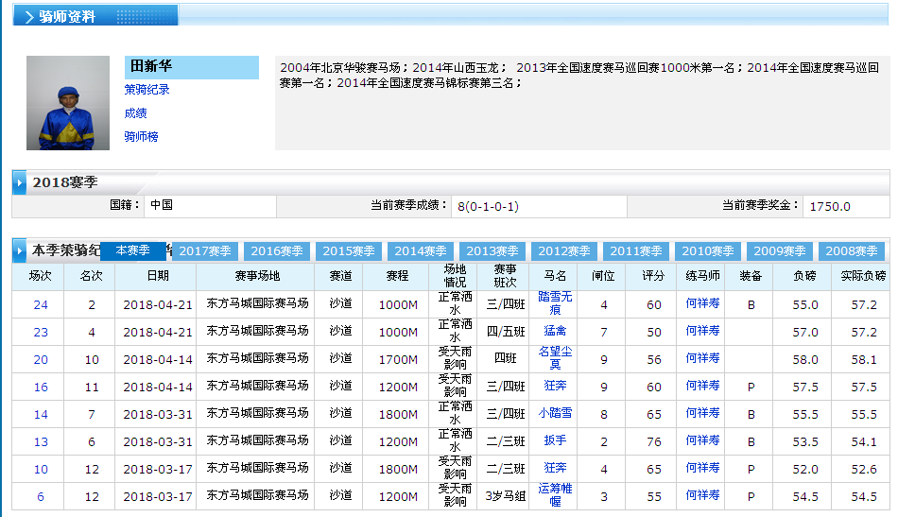
Task: Switch to the 2016赛季 tab
Action: pos(277,251)
